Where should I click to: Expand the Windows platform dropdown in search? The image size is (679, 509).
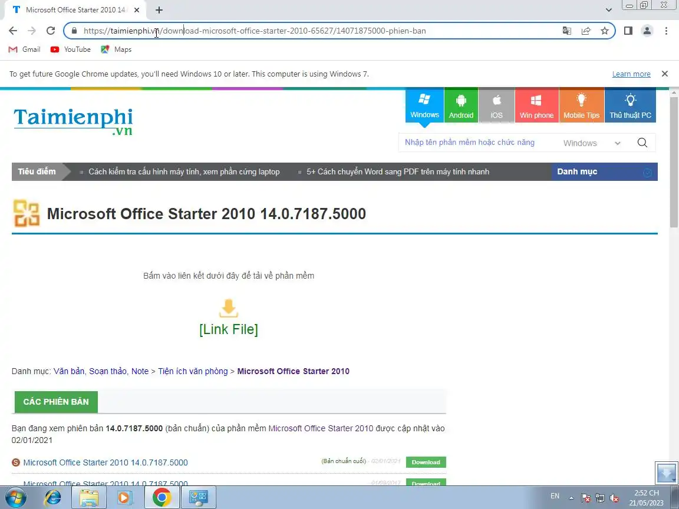592,143
